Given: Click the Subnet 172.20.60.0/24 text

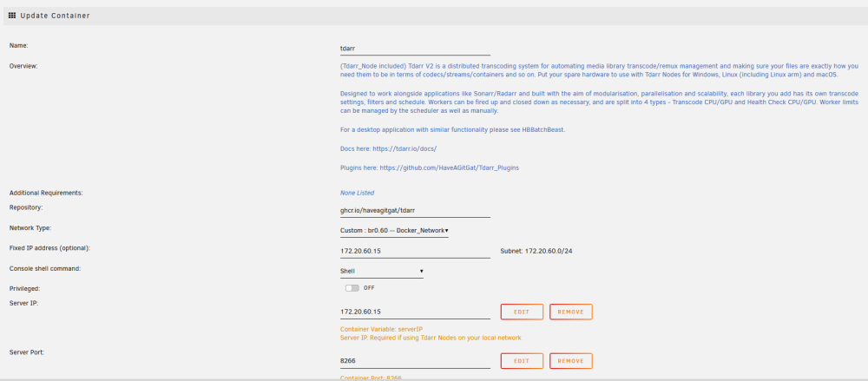Looking at the screenshot, I should 536,251.
